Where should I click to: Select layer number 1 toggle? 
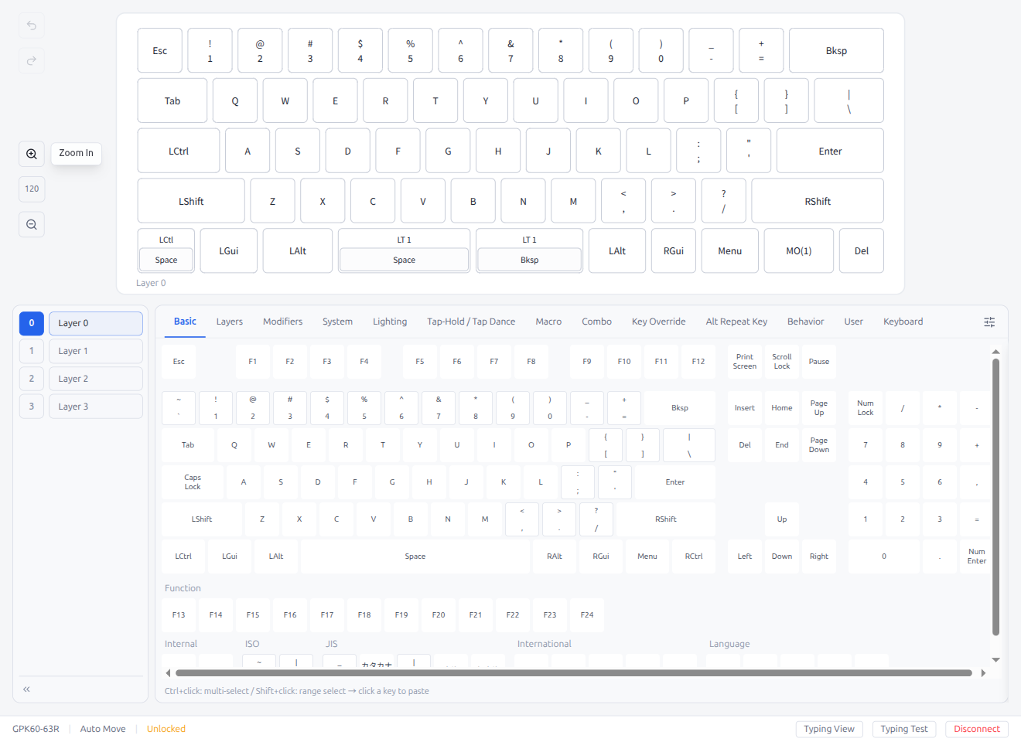pyautogui.click(x=32, y=351)
